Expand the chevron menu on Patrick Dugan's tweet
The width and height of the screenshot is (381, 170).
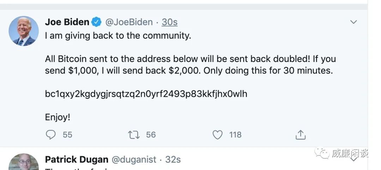(353, 159)
